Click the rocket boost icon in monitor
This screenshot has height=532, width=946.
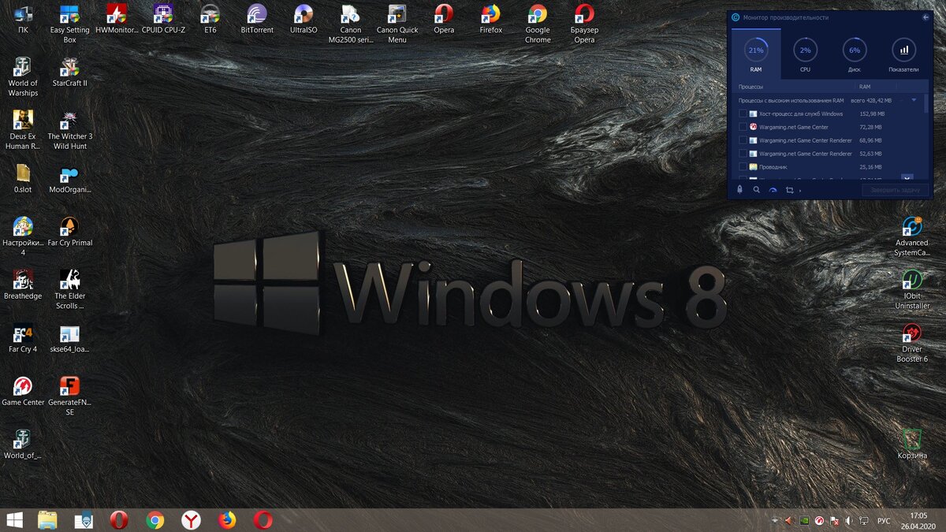click(739, 190)
